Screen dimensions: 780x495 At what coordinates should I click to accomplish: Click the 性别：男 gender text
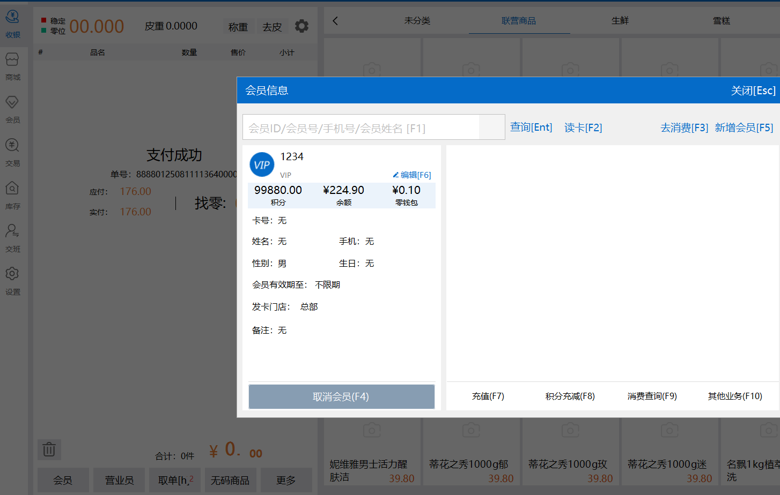(269, 263)
